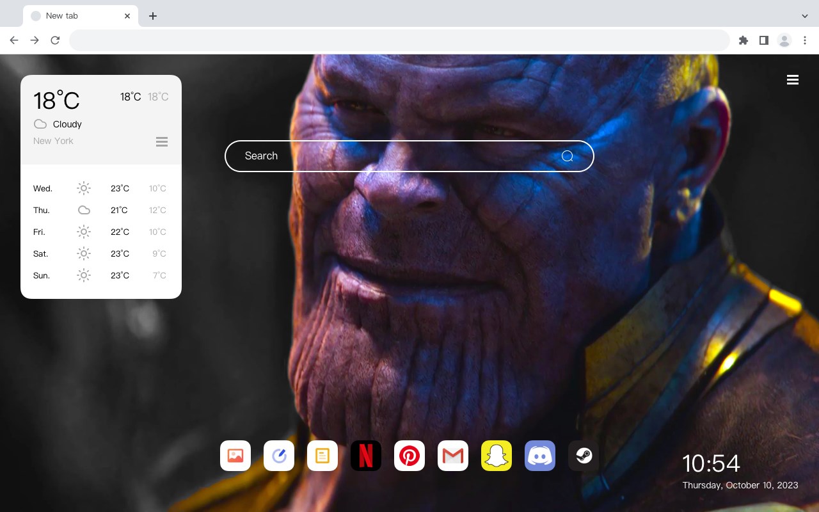Click the Cloudy condition label
This screenshot has height=512, width=819.
pyautogui.click(x=67, y=124)
